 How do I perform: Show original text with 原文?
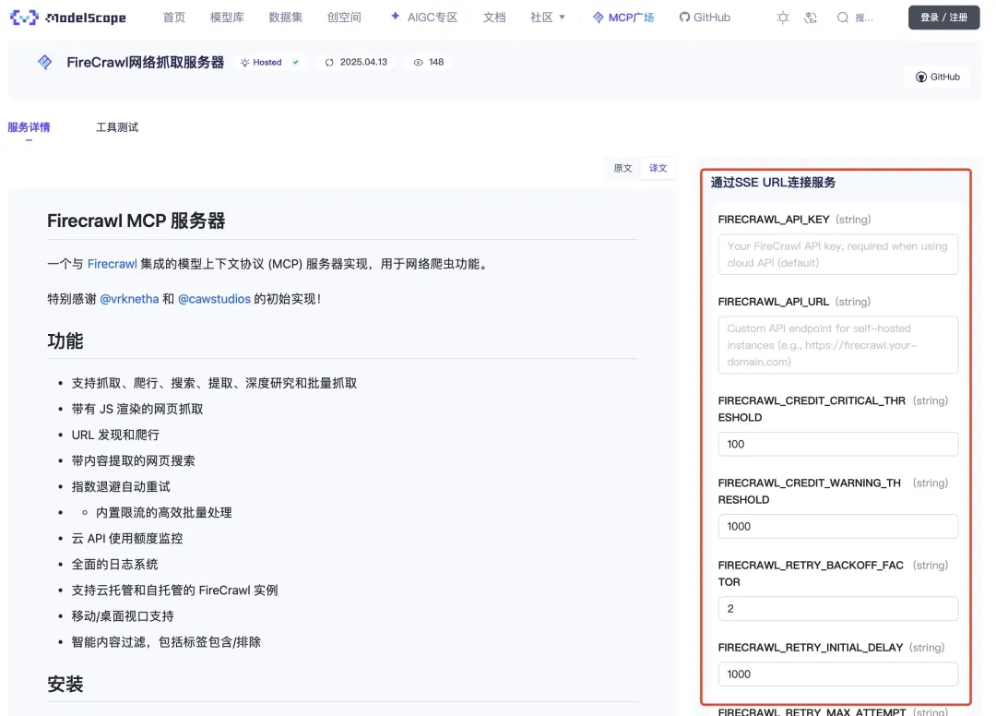pos(622,168)
